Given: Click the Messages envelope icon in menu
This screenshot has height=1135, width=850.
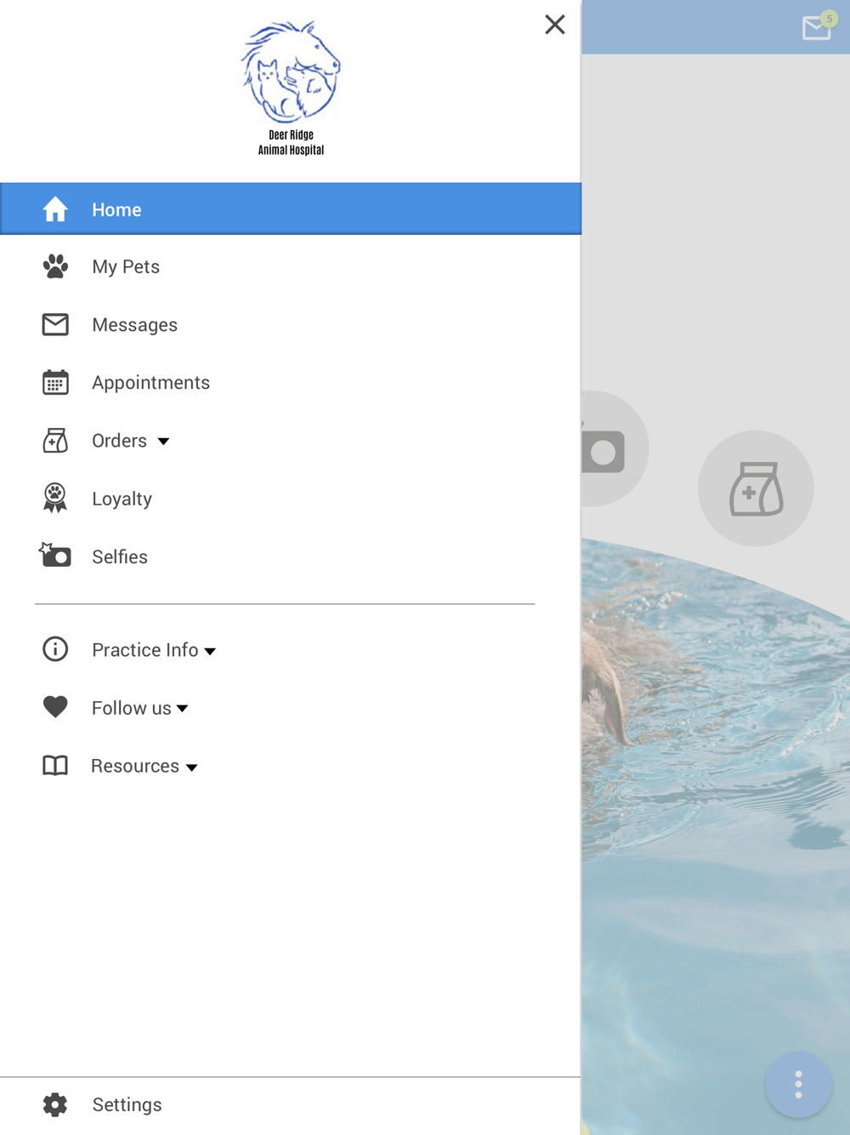Looking at the screenshot, I should tap(55, 324).
